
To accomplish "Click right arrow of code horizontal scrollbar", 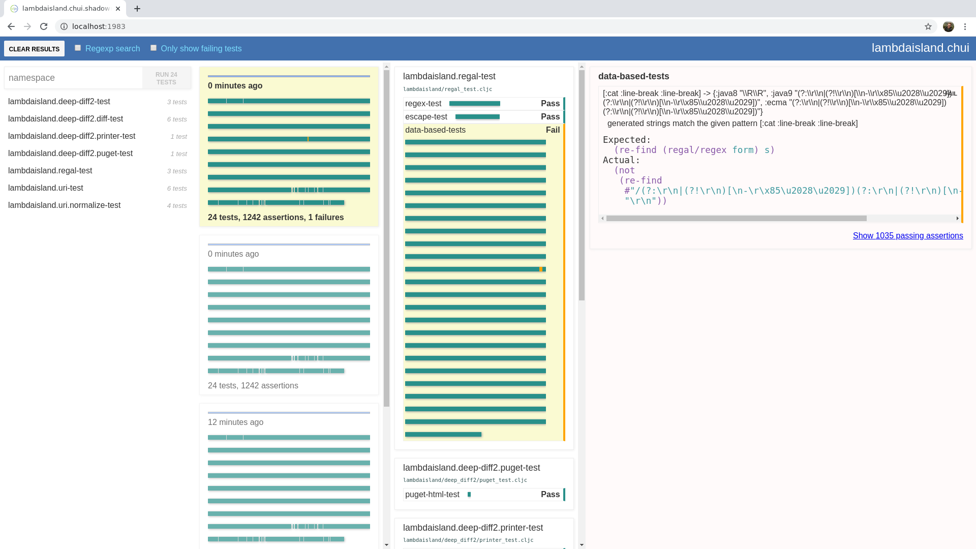I will 957,219.
